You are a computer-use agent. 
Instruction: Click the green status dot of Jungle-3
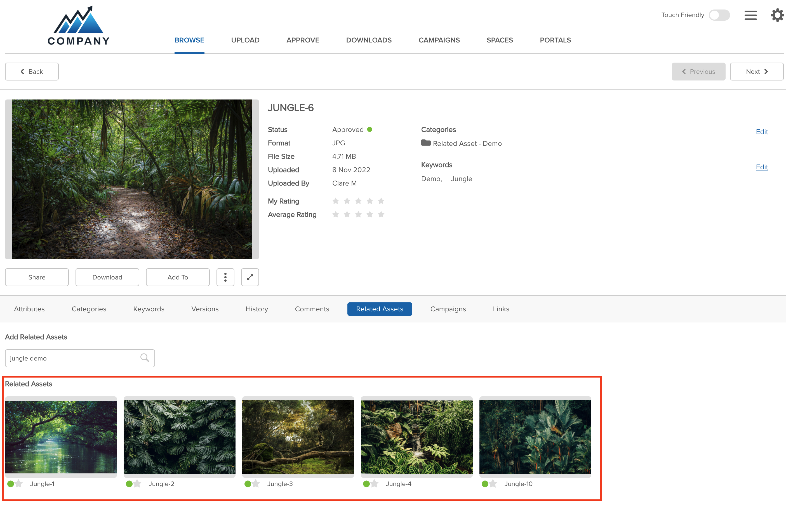coord(248,484)
